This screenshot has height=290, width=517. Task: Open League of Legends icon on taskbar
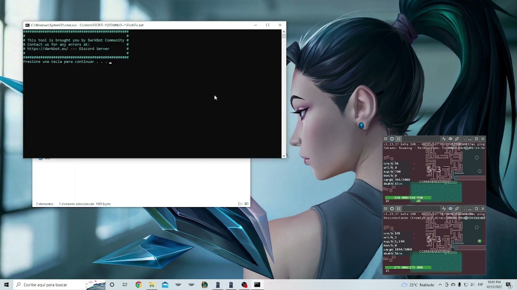pyautogui.click(x=205, y=285)
